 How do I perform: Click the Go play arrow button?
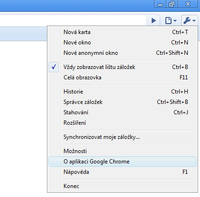pyautogui.click(x=154, y=20)
